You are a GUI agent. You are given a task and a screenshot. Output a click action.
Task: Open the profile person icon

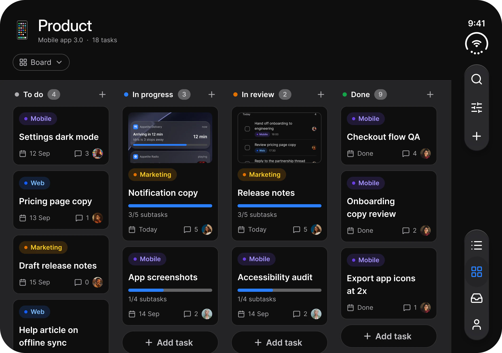(476, 325)
